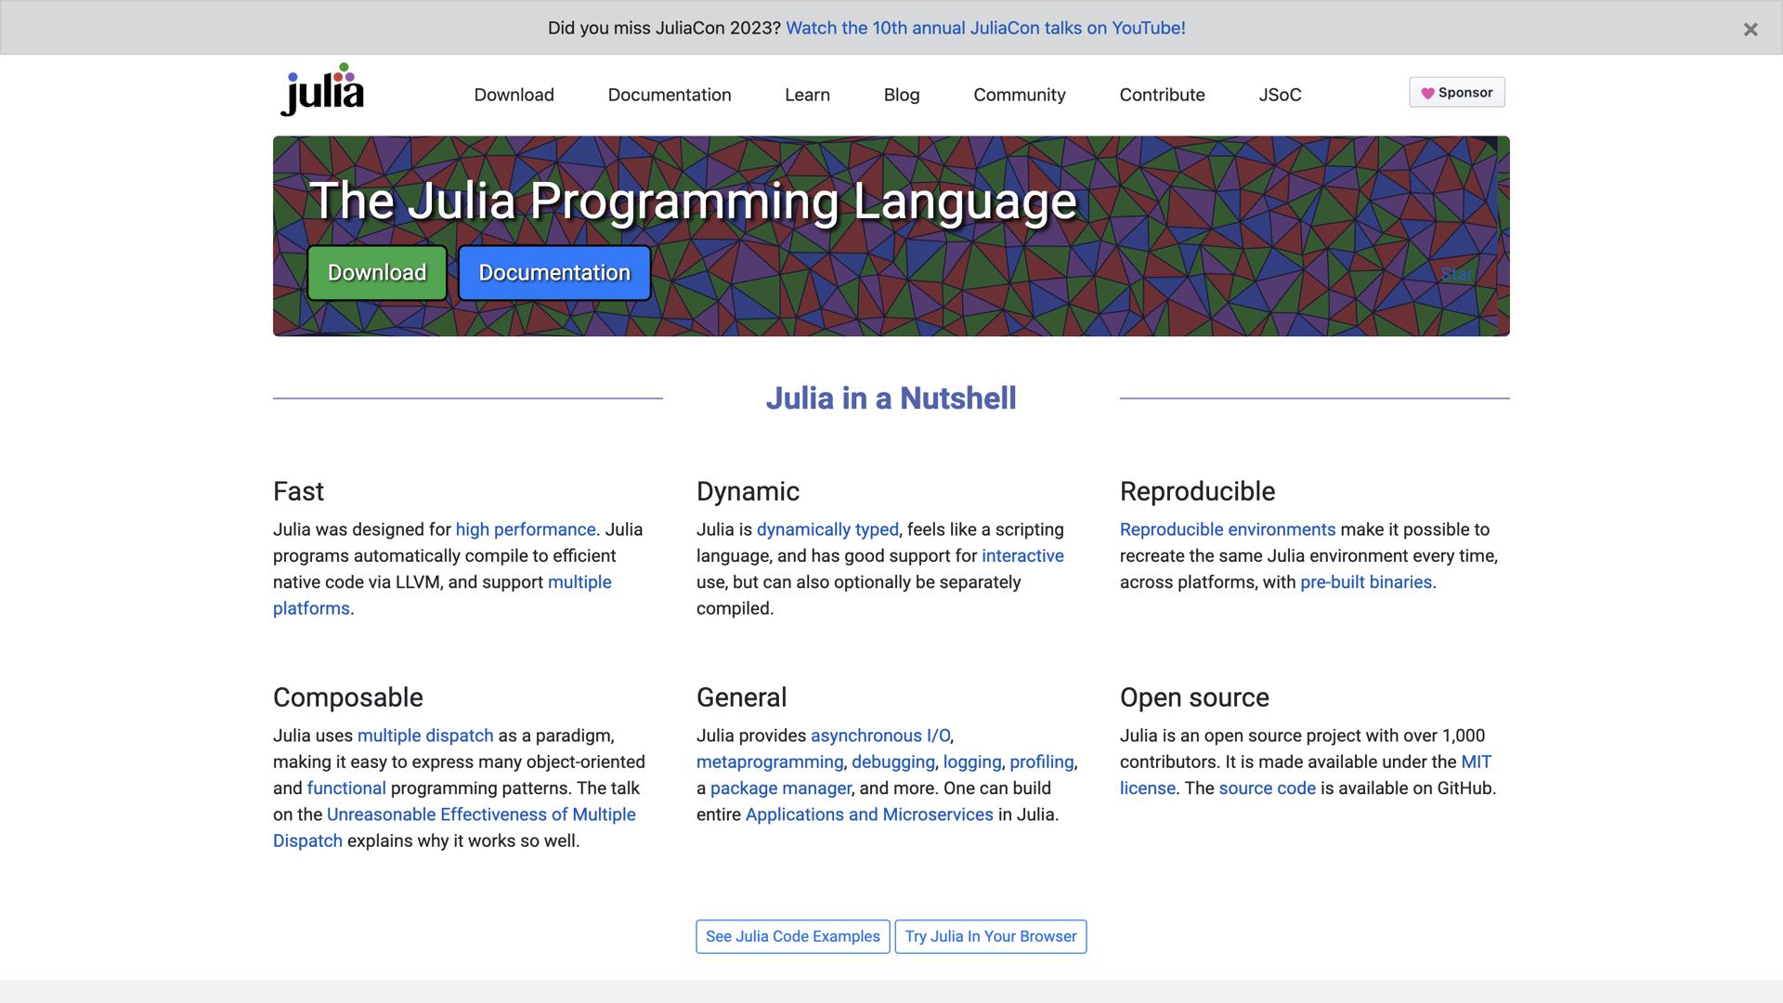The height and width of the screenshot is (1003, 1783).
Task: Click the green Download button
Action: click(376, 272)
